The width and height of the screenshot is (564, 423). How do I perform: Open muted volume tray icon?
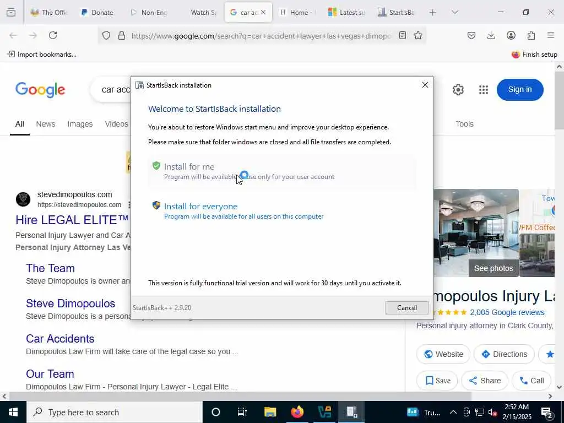(492, 413)
